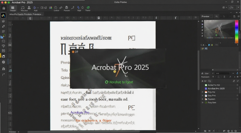Click the bent arrow icon at sidebar bottom
This screenshot has height=133, width=241.
coord(3,75)
